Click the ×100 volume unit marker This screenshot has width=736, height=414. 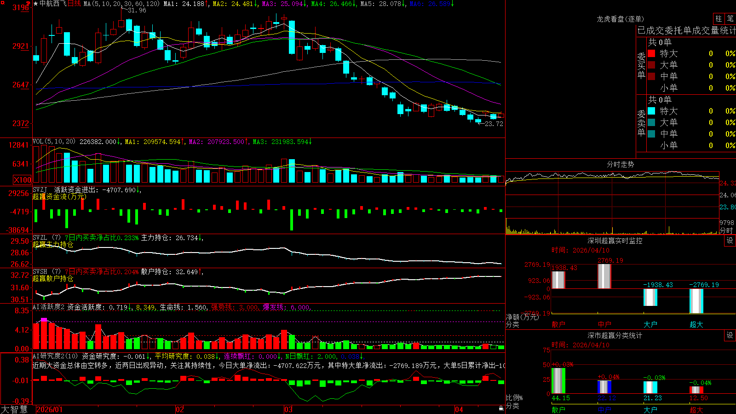point(22,180)
